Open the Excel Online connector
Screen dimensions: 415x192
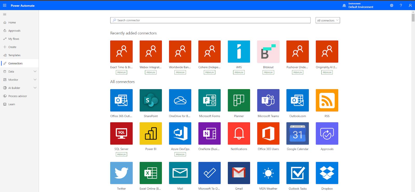pos(151,173)
